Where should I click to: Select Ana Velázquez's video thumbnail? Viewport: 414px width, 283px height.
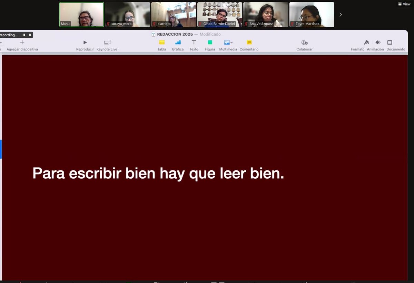266,15
